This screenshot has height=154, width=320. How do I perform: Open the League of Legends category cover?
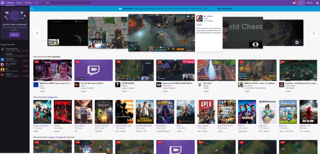pyautogui.click(x=42, y=112)
